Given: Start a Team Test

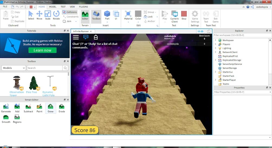Looking at the screenshot, I should click(206, 16).
